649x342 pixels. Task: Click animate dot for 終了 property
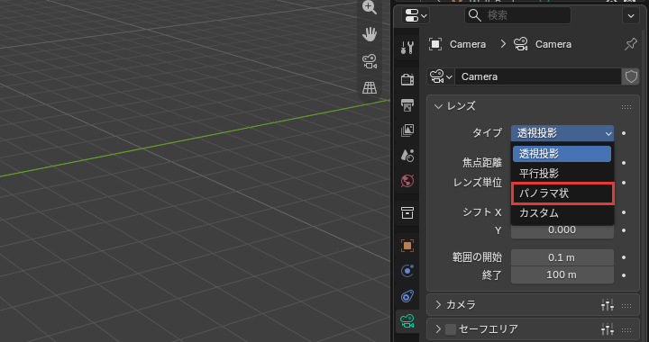pyautogui.click(x=624, y=275)
